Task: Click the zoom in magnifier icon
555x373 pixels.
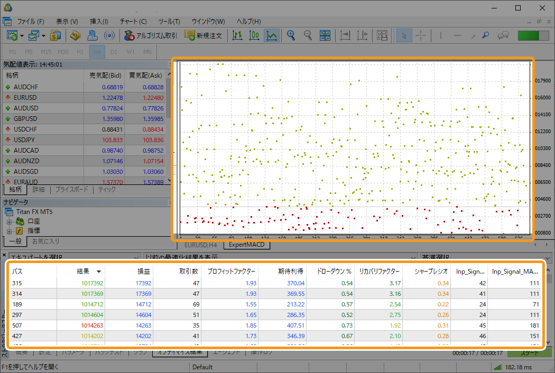Action: click(x=291, y=35)
